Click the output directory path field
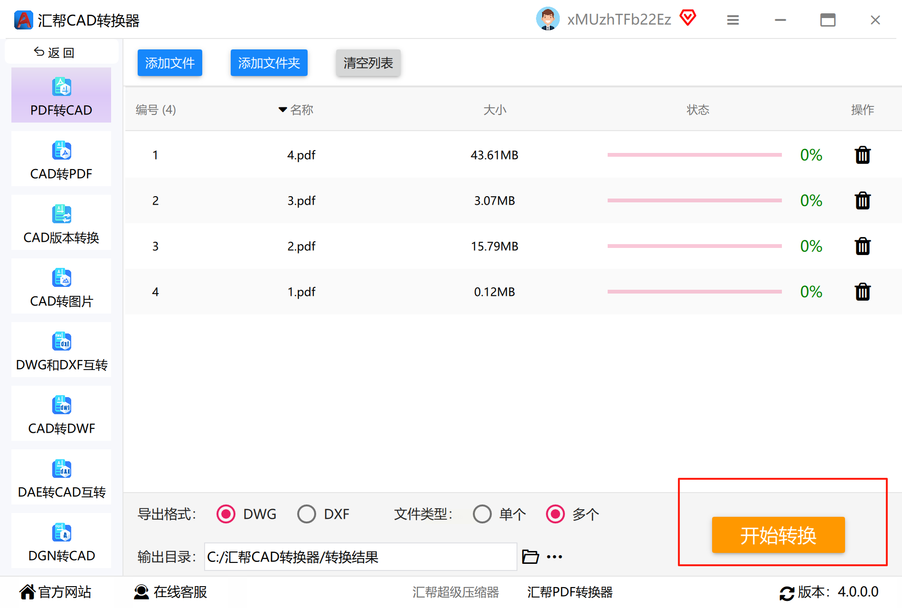Screen dimensions: 902x608 [360, 557]
